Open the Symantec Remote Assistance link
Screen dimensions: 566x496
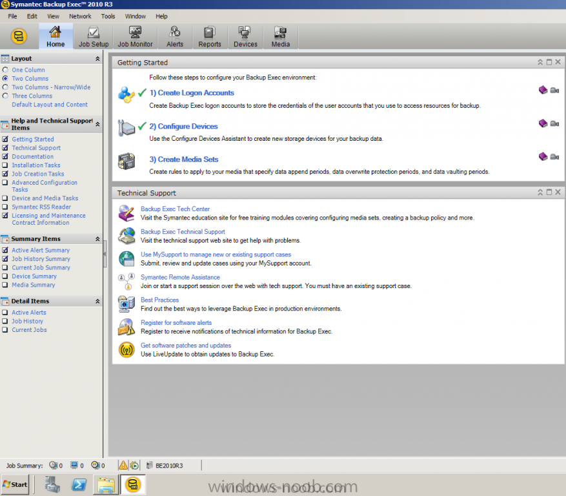pyautogui.click(x=180, y=277)
